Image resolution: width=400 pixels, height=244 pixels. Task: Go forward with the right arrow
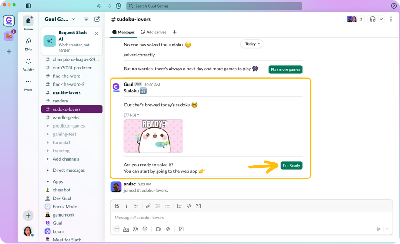coord(109,6)
